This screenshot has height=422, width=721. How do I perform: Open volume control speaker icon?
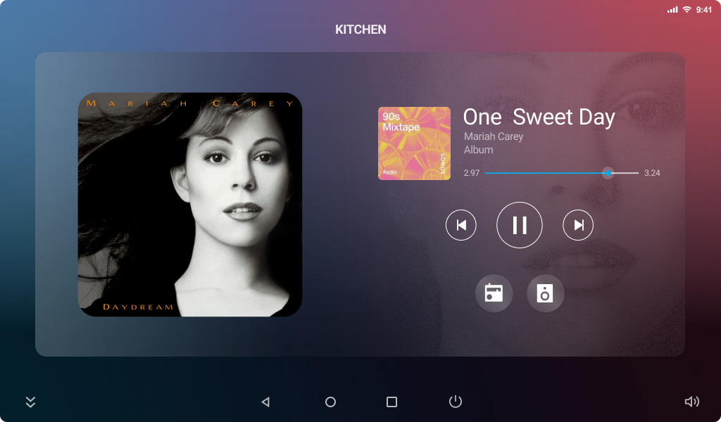tap(691, 402)
